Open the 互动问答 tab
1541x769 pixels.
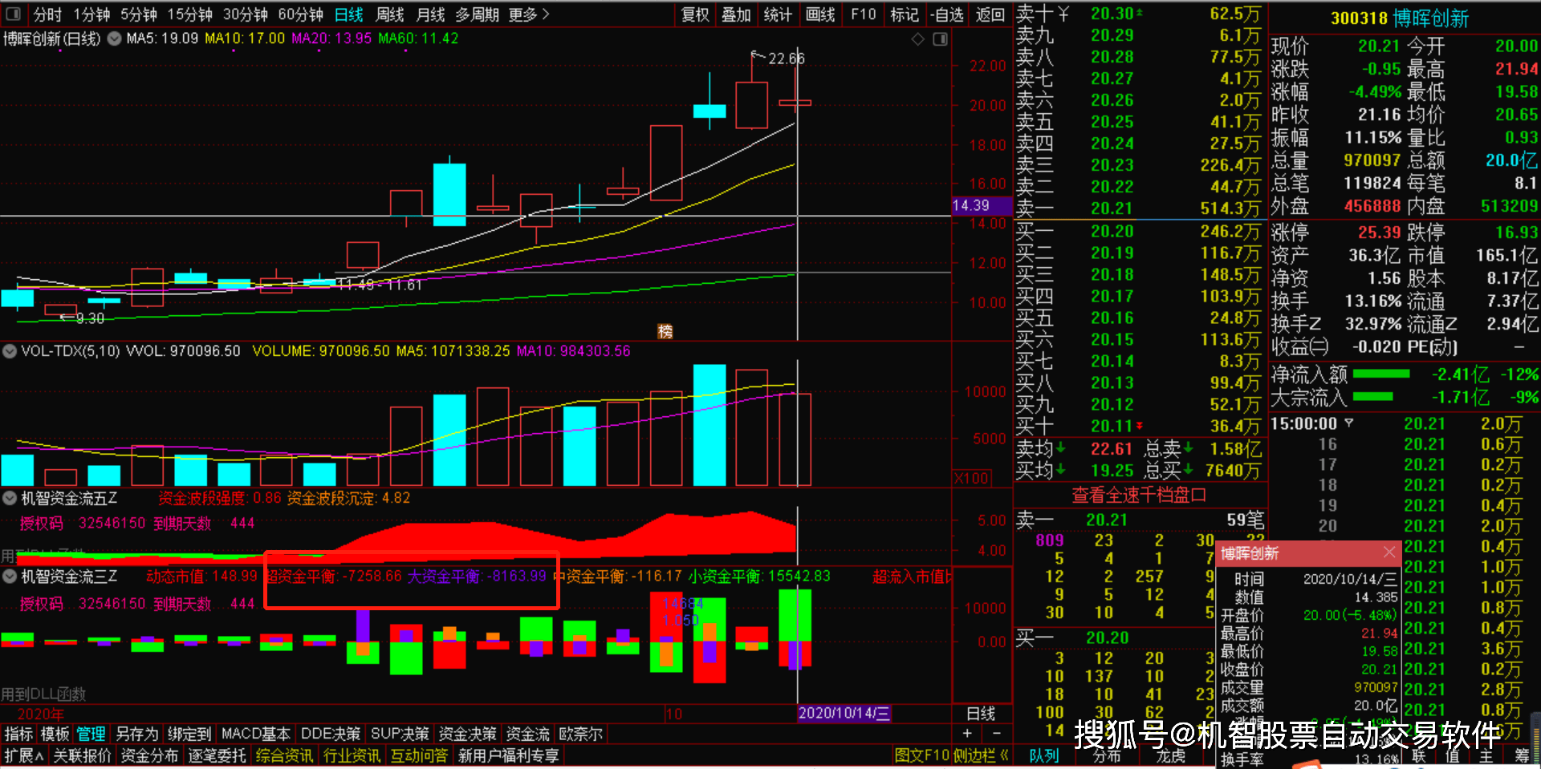tap(419, 755)
